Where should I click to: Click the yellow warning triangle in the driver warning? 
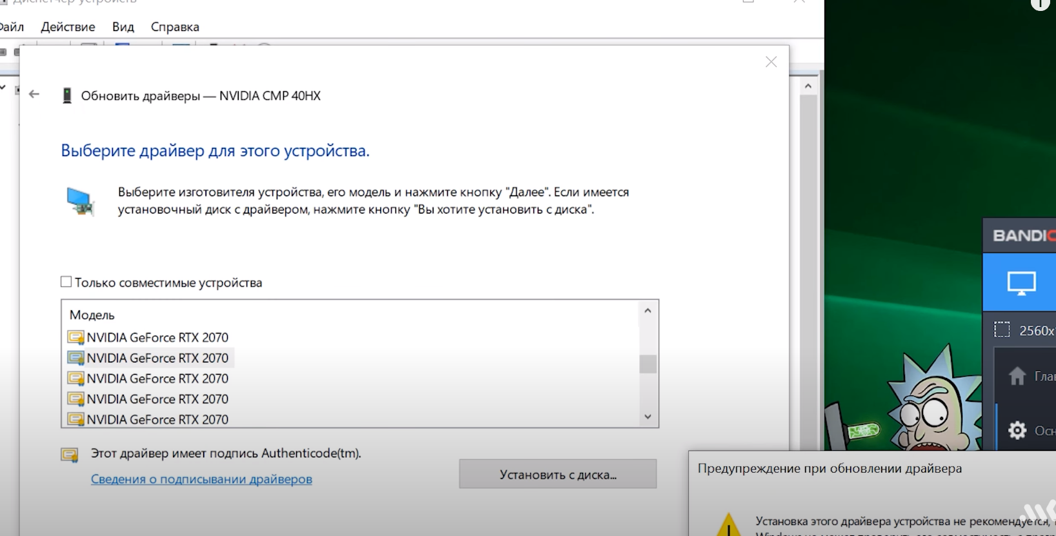click(728, 525)
